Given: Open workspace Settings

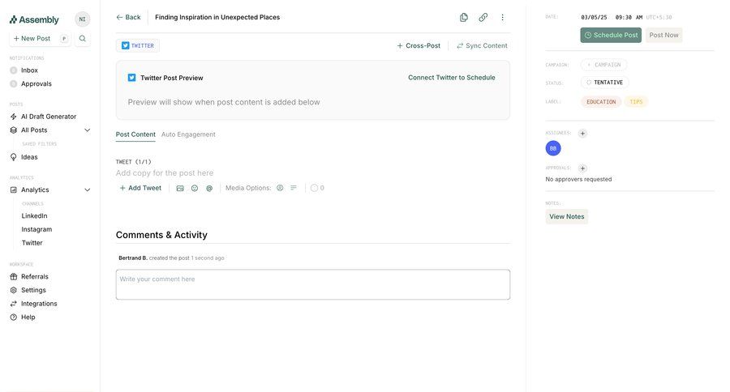Looking at the screenshot, I should 33,290.
